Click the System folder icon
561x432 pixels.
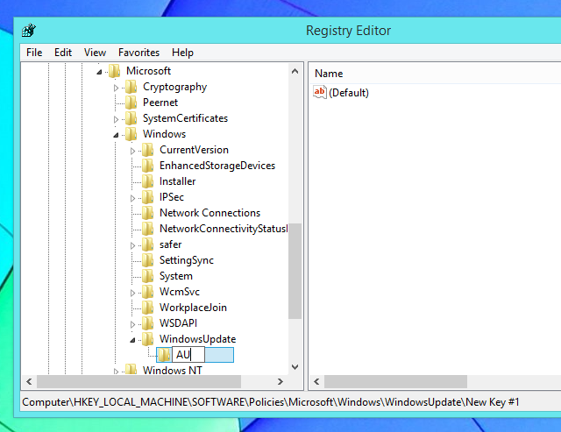pos(148,276)
